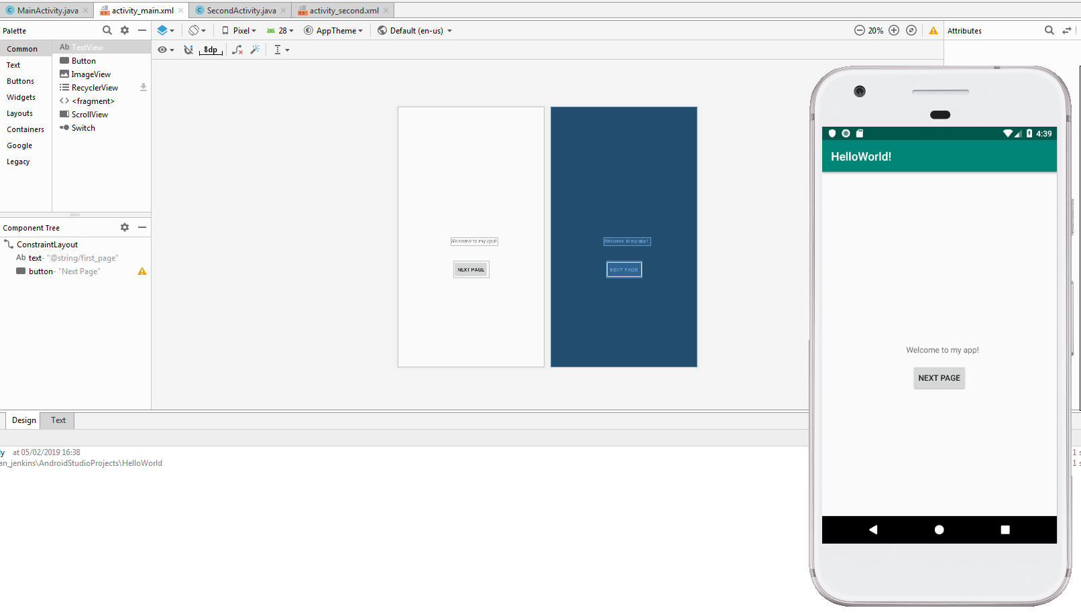Open the Component Tree settings gear
This screenshot has width=1081, height=616.
124,227
